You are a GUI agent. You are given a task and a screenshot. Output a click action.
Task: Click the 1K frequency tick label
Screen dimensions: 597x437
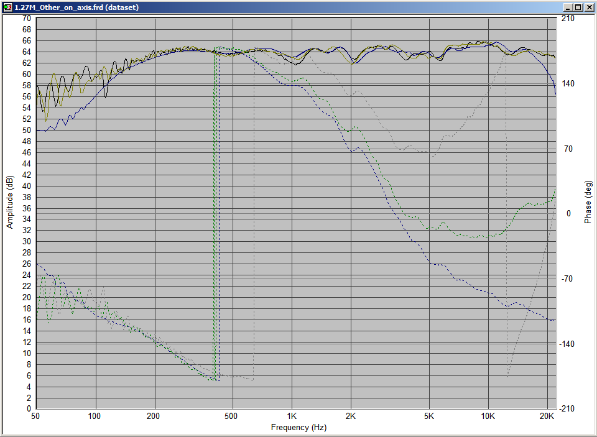[292, 416]
